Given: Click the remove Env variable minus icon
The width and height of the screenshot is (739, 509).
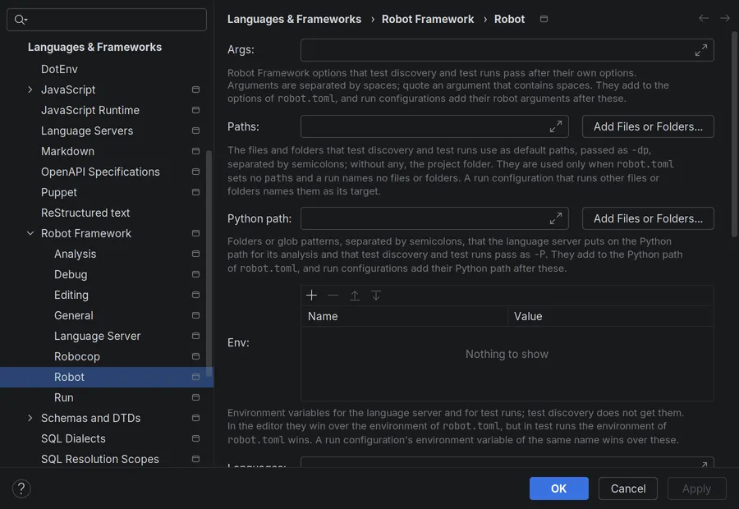Looking at the screenshot, I should click(333, 296).
